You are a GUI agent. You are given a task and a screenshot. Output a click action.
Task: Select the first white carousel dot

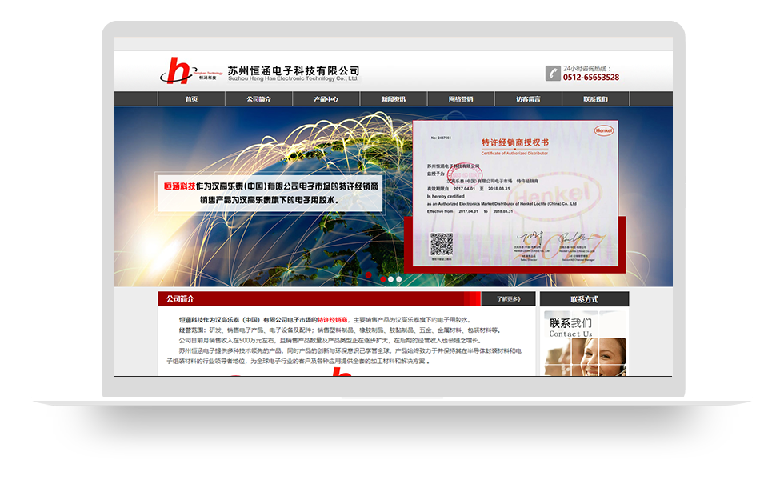391,279
